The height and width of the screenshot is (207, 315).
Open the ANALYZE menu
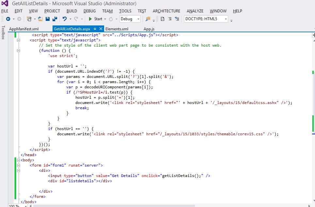pyautogui.click(x=195, y=11)
